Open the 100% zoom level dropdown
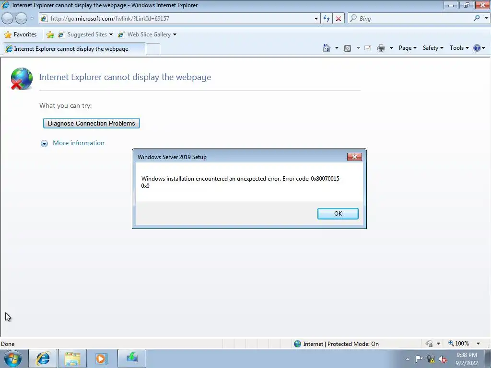Viewport: 491px width, 368px height. click(x=478, y=344)
